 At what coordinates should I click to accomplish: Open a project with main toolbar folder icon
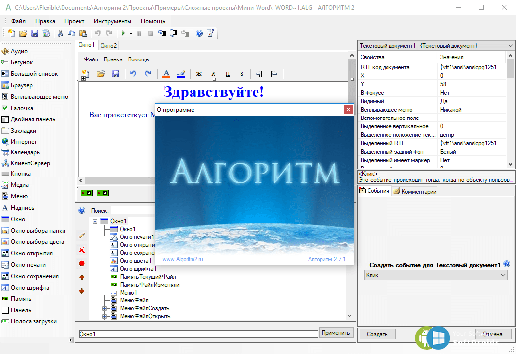pos(23,33)
